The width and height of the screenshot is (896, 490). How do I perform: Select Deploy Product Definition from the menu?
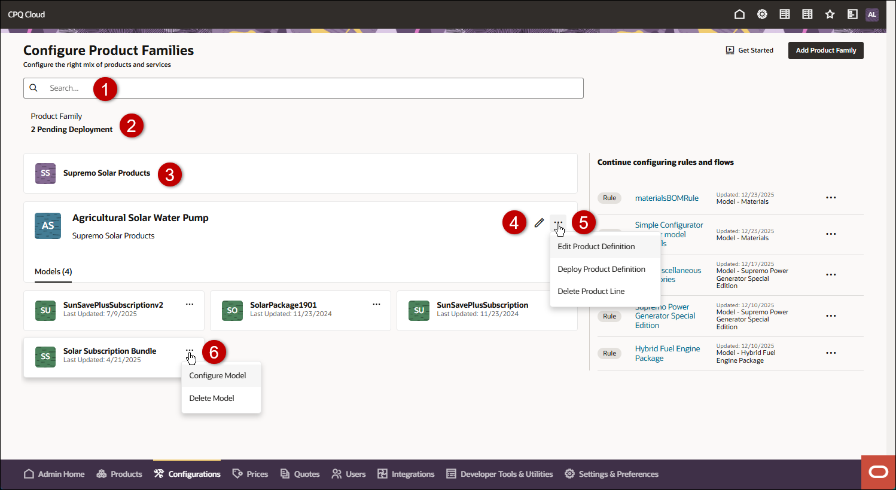pos(602,269)
